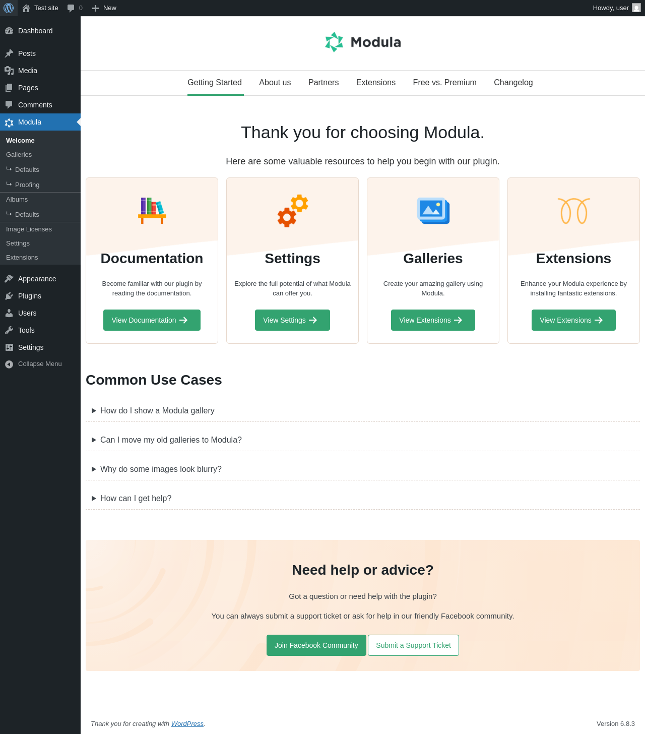Image resolution: width=645 pixels, height=734 pixels.
Task: Open the Test site home icon
Action: [26, 8]
